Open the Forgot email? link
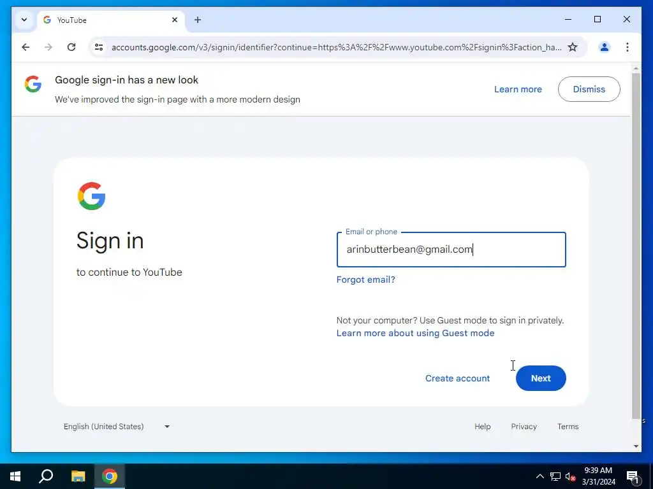This screenshot has width=653, height=489. [x=365, y=280]
